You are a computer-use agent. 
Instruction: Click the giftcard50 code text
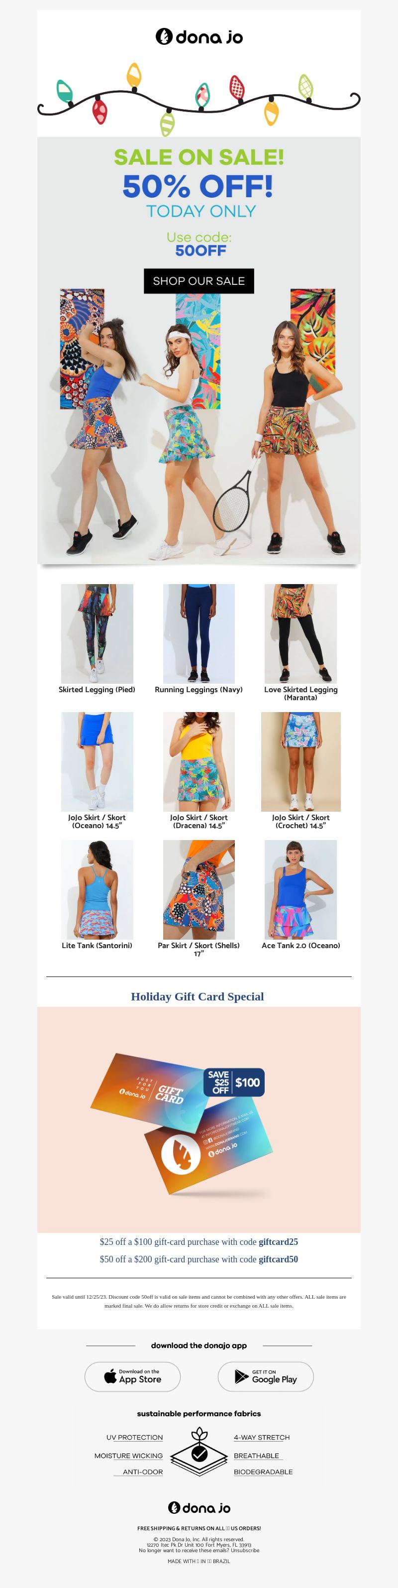279,1259
